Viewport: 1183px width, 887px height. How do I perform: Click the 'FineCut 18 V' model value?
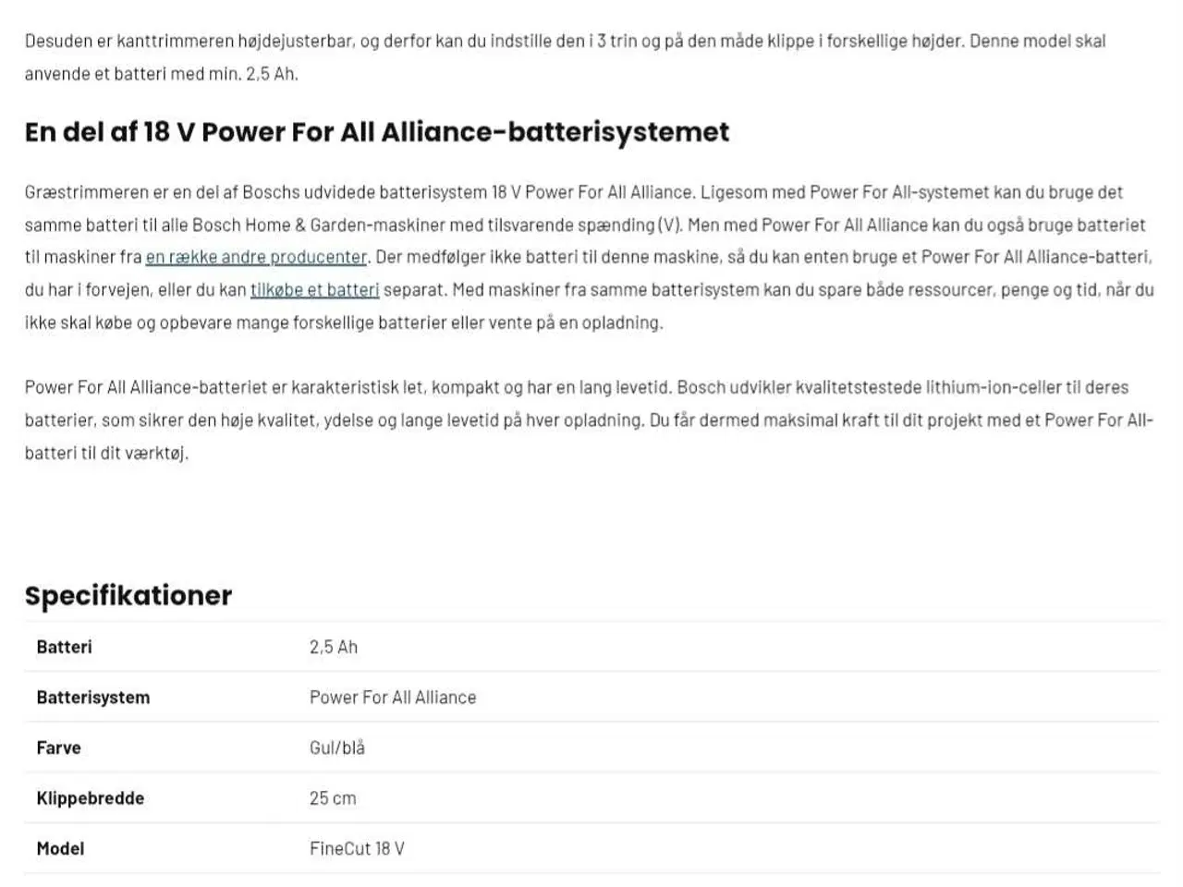point(357,848)
